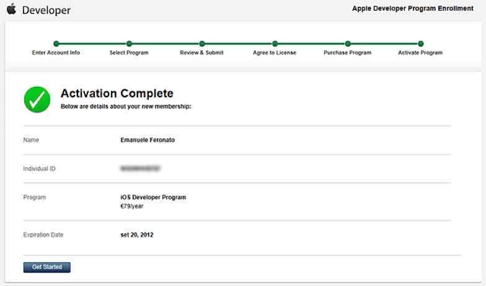Click the name Emanuele Feronato
486x286 pixels.
[x=148, y=140]
